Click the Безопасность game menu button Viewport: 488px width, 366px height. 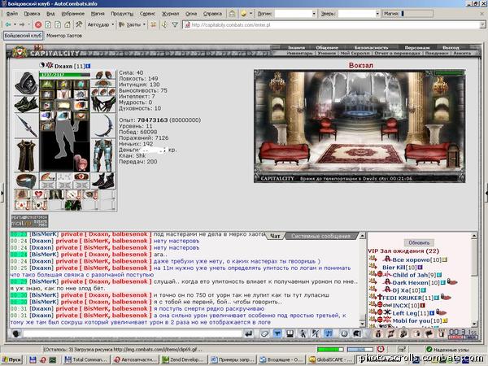pyautogui.click(x=372, y=48)
